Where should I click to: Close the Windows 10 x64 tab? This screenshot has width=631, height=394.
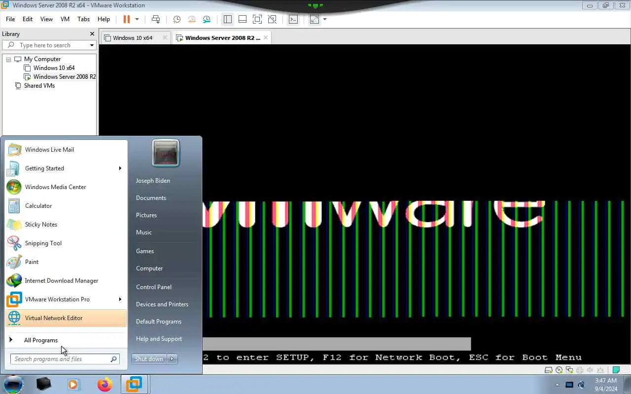coord(165,37)
